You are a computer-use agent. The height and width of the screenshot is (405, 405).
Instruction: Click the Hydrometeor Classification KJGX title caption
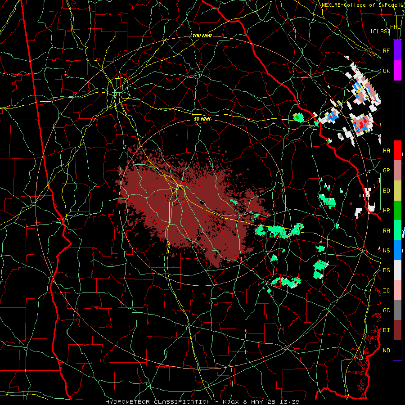(202, 402)
